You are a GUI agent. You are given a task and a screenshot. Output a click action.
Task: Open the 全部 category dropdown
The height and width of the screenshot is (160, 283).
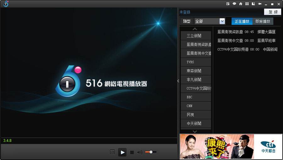[210, 21]
